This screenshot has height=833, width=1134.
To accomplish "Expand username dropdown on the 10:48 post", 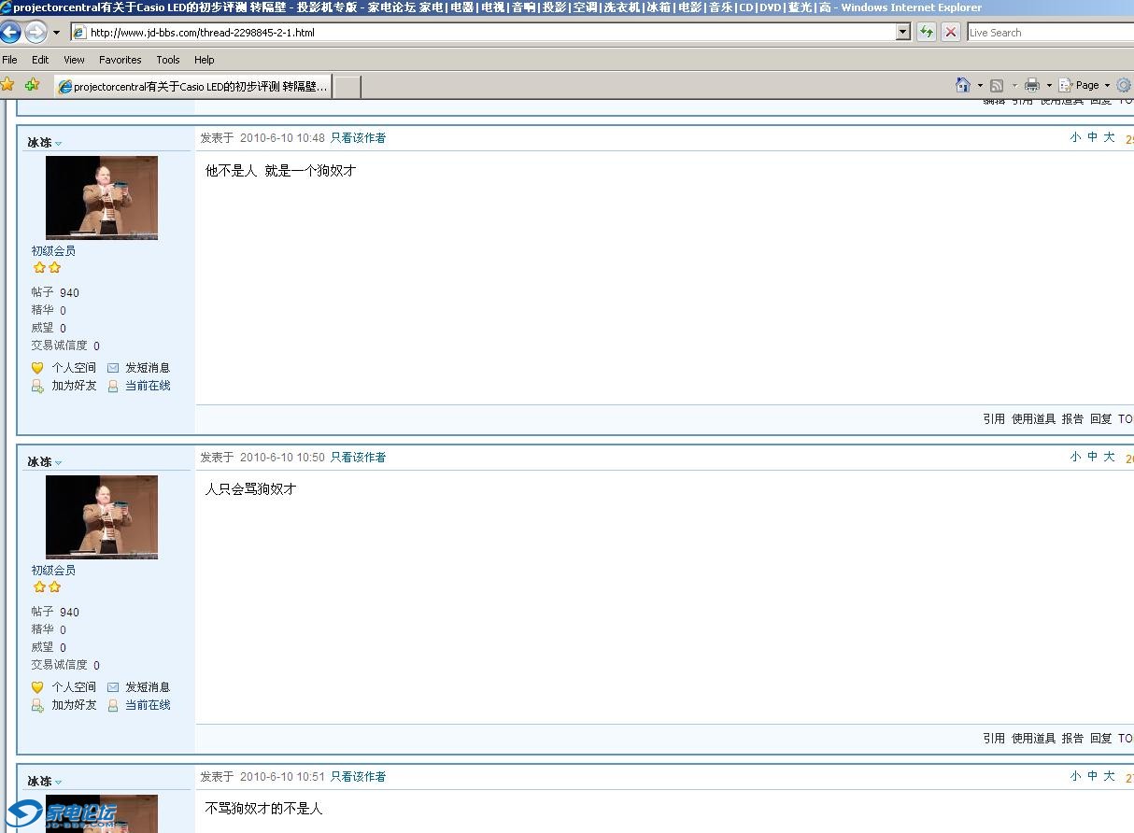I will click(x=58, y=144).
